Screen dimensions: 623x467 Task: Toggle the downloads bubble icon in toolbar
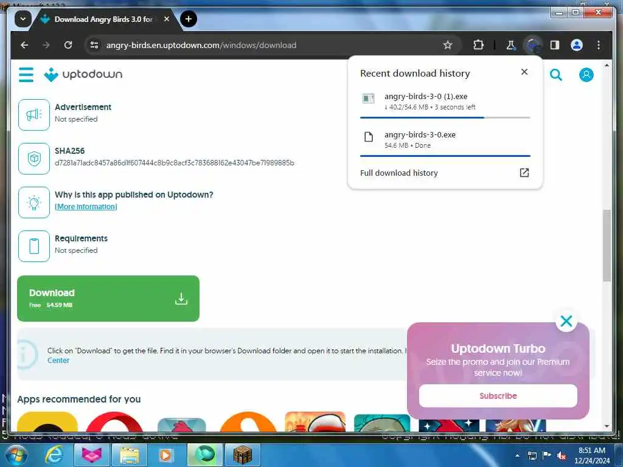coord(533,45)
